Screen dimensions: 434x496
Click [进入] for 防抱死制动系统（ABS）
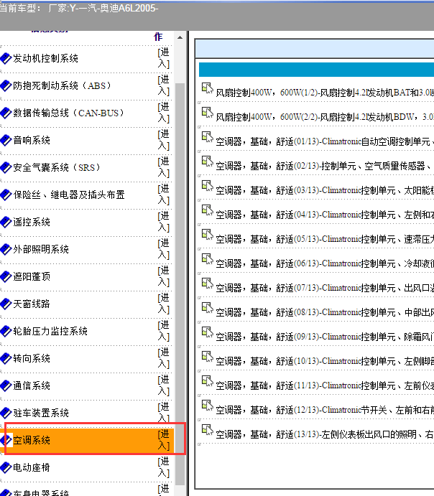pos(164,85)
